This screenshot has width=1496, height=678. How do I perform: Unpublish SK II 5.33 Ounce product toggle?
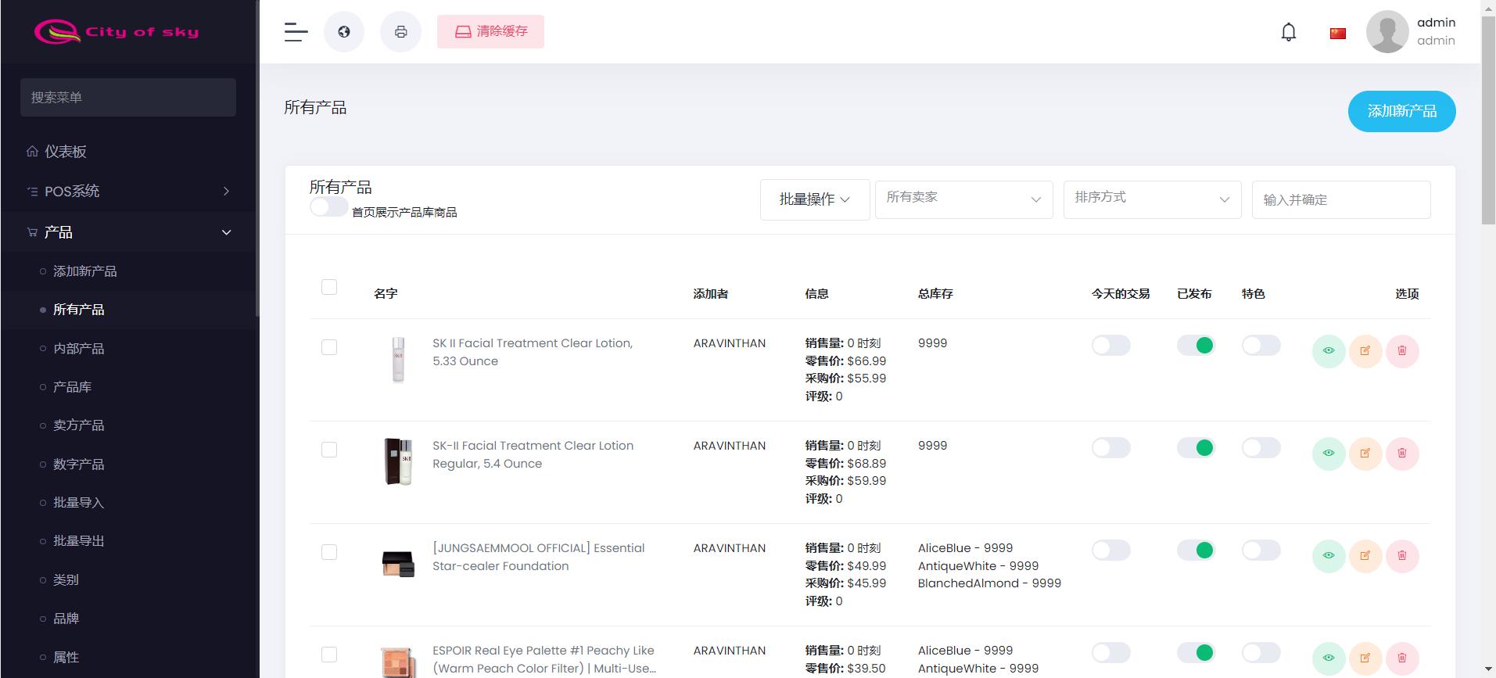coord(1196,346)
